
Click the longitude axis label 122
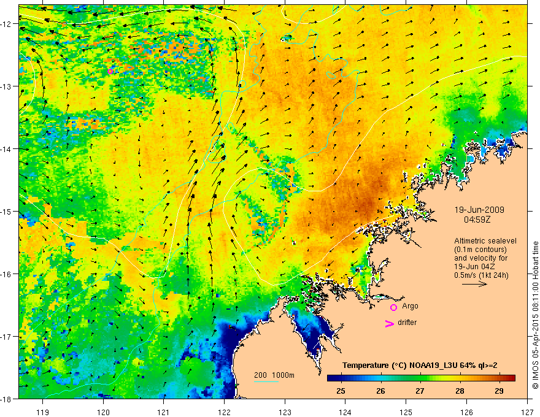point(224,412)
